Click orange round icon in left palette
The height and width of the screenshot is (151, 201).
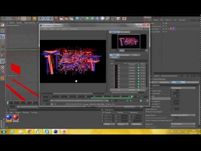click(3, 78)
